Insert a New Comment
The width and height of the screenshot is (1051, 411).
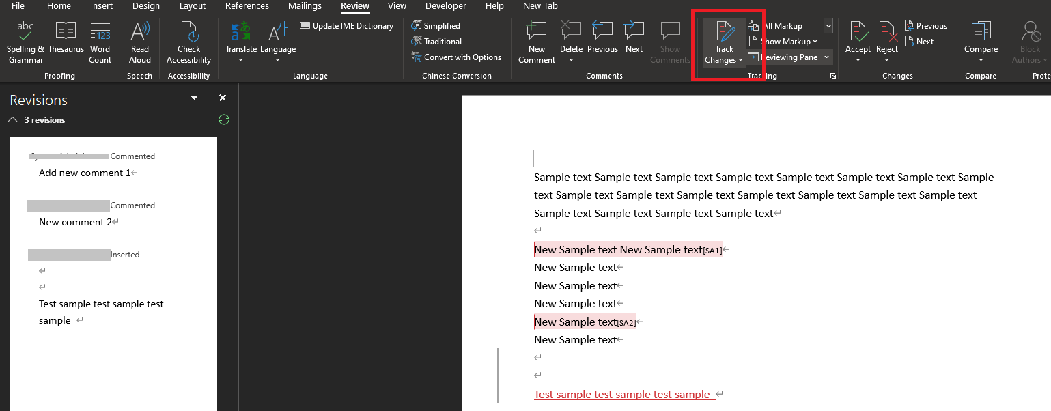tap(537, 42)
